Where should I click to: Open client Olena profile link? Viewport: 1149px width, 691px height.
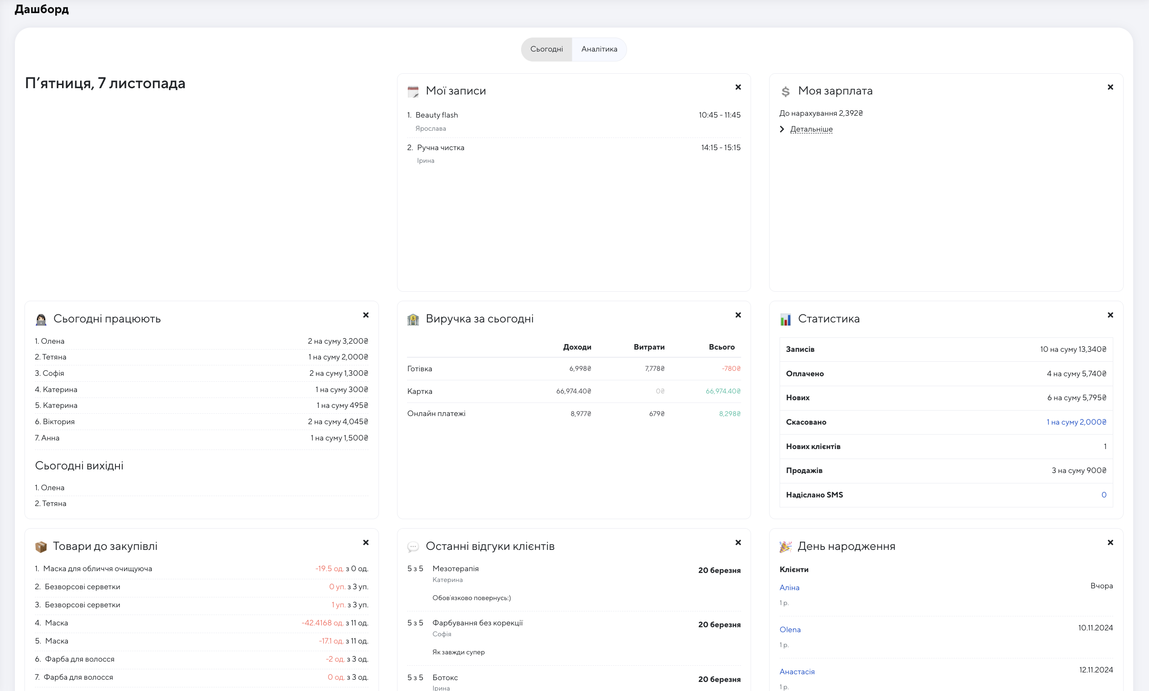coord(790,629)
